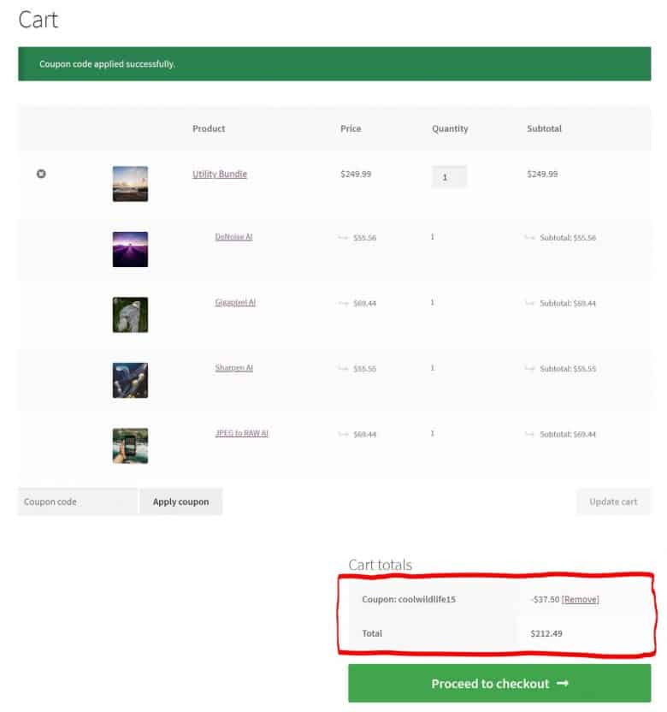Open the JPEG to RAW AI link
667x712 pixels.
(241, 434)
